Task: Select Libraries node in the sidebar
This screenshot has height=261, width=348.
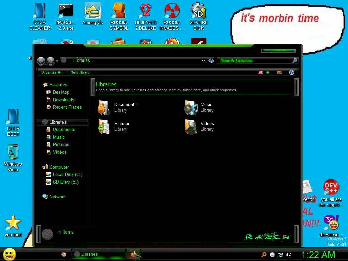Action: tap(63, 122)
